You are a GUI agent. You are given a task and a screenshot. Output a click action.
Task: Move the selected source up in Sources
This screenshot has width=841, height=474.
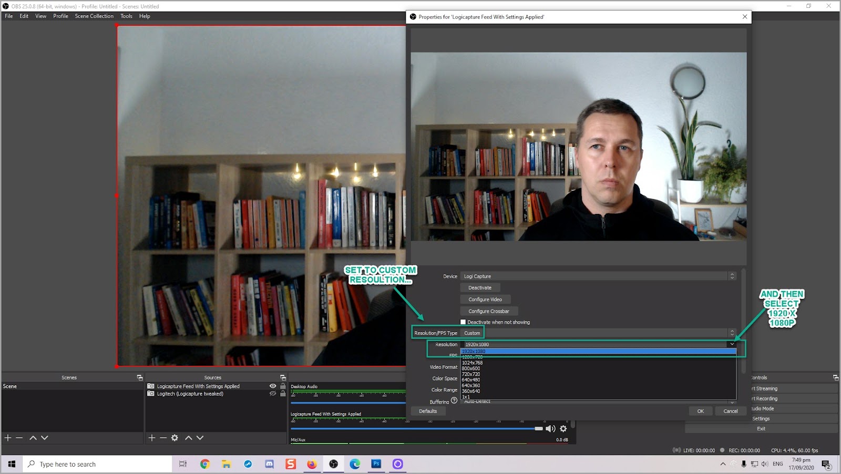189,438
